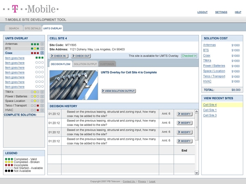Open the Space / Location cost link
Image resolution: width=246 pixels, height=184 pixels.
214,71
